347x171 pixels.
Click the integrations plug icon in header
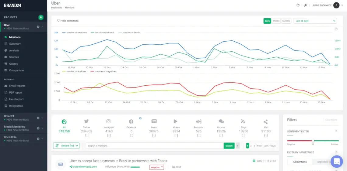click(305, 5)
